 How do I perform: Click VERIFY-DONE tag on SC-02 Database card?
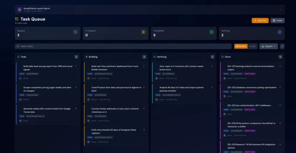point(250,92)
